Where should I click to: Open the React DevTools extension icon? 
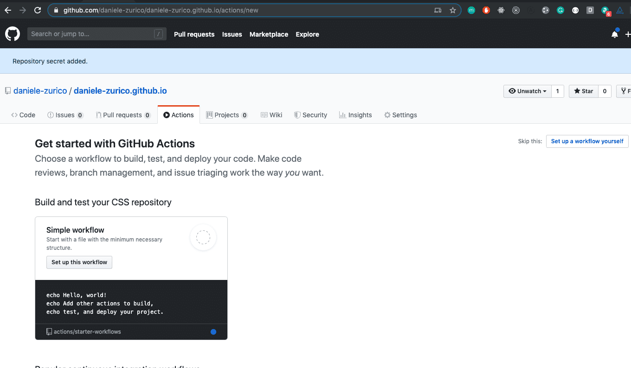[501, 10]
